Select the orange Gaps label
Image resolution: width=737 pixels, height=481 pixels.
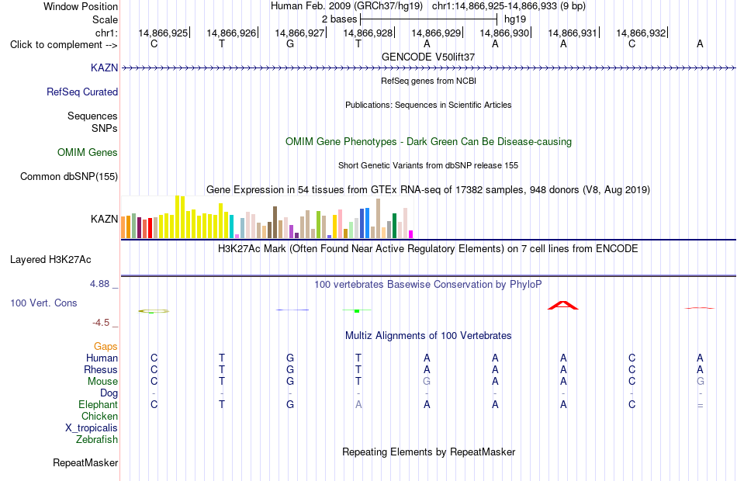[106, 347]
